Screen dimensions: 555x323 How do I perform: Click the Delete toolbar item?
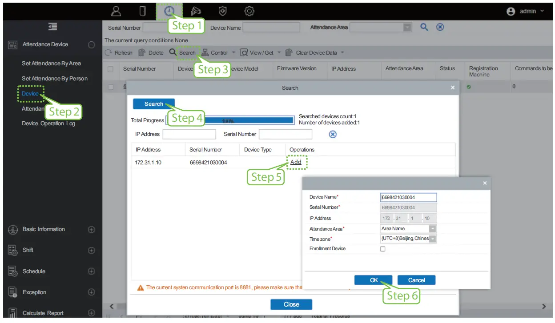[151, 52]
